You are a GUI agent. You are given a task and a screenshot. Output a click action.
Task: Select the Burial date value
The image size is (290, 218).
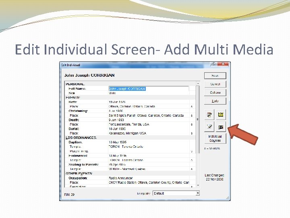coord(117,129)
